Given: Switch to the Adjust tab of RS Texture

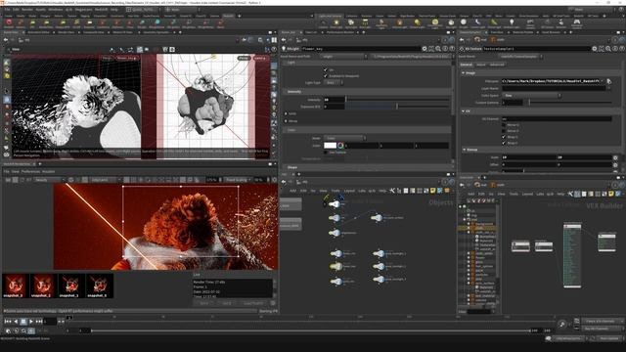Looking at the screenshot, I should pos(480,65).
